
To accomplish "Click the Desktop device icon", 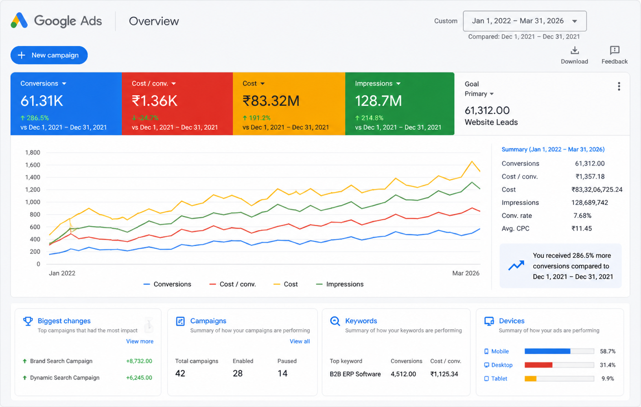I will [x=486, y=365].
